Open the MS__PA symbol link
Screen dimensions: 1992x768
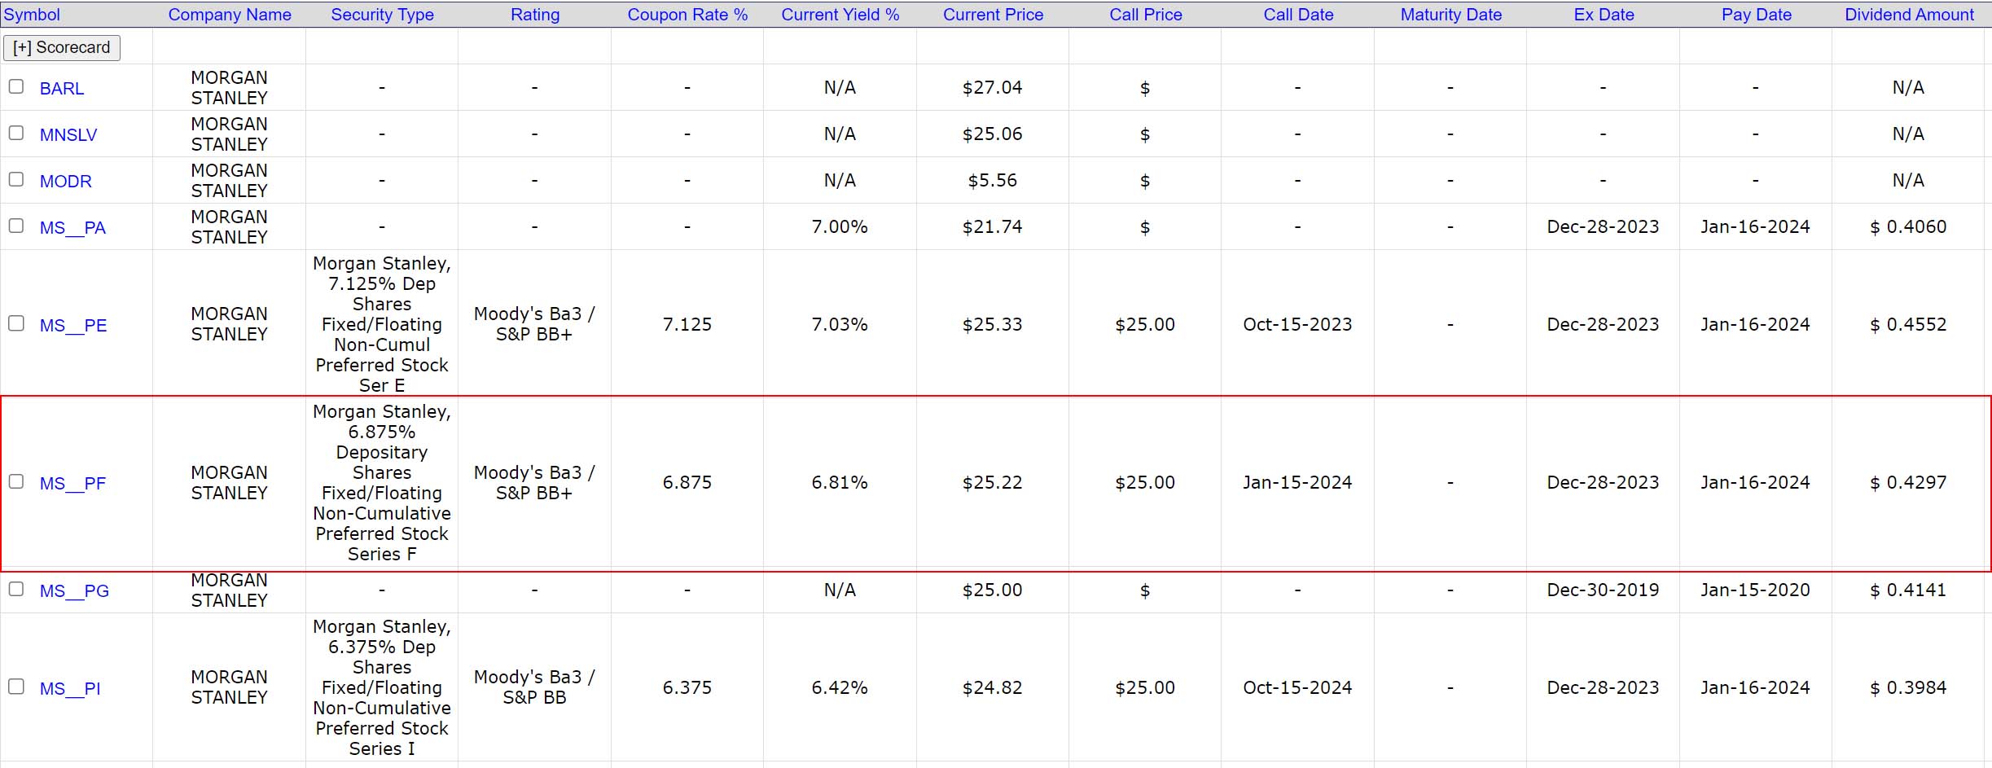72,227
